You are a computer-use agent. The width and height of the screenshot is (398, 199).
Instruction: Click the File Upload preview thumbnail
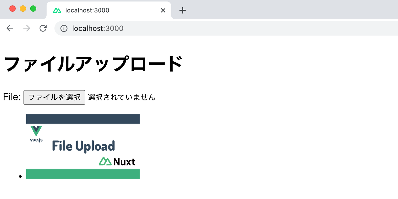point(83,146)
